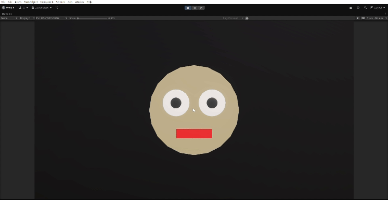Open the undo history icon

point(358,8)
